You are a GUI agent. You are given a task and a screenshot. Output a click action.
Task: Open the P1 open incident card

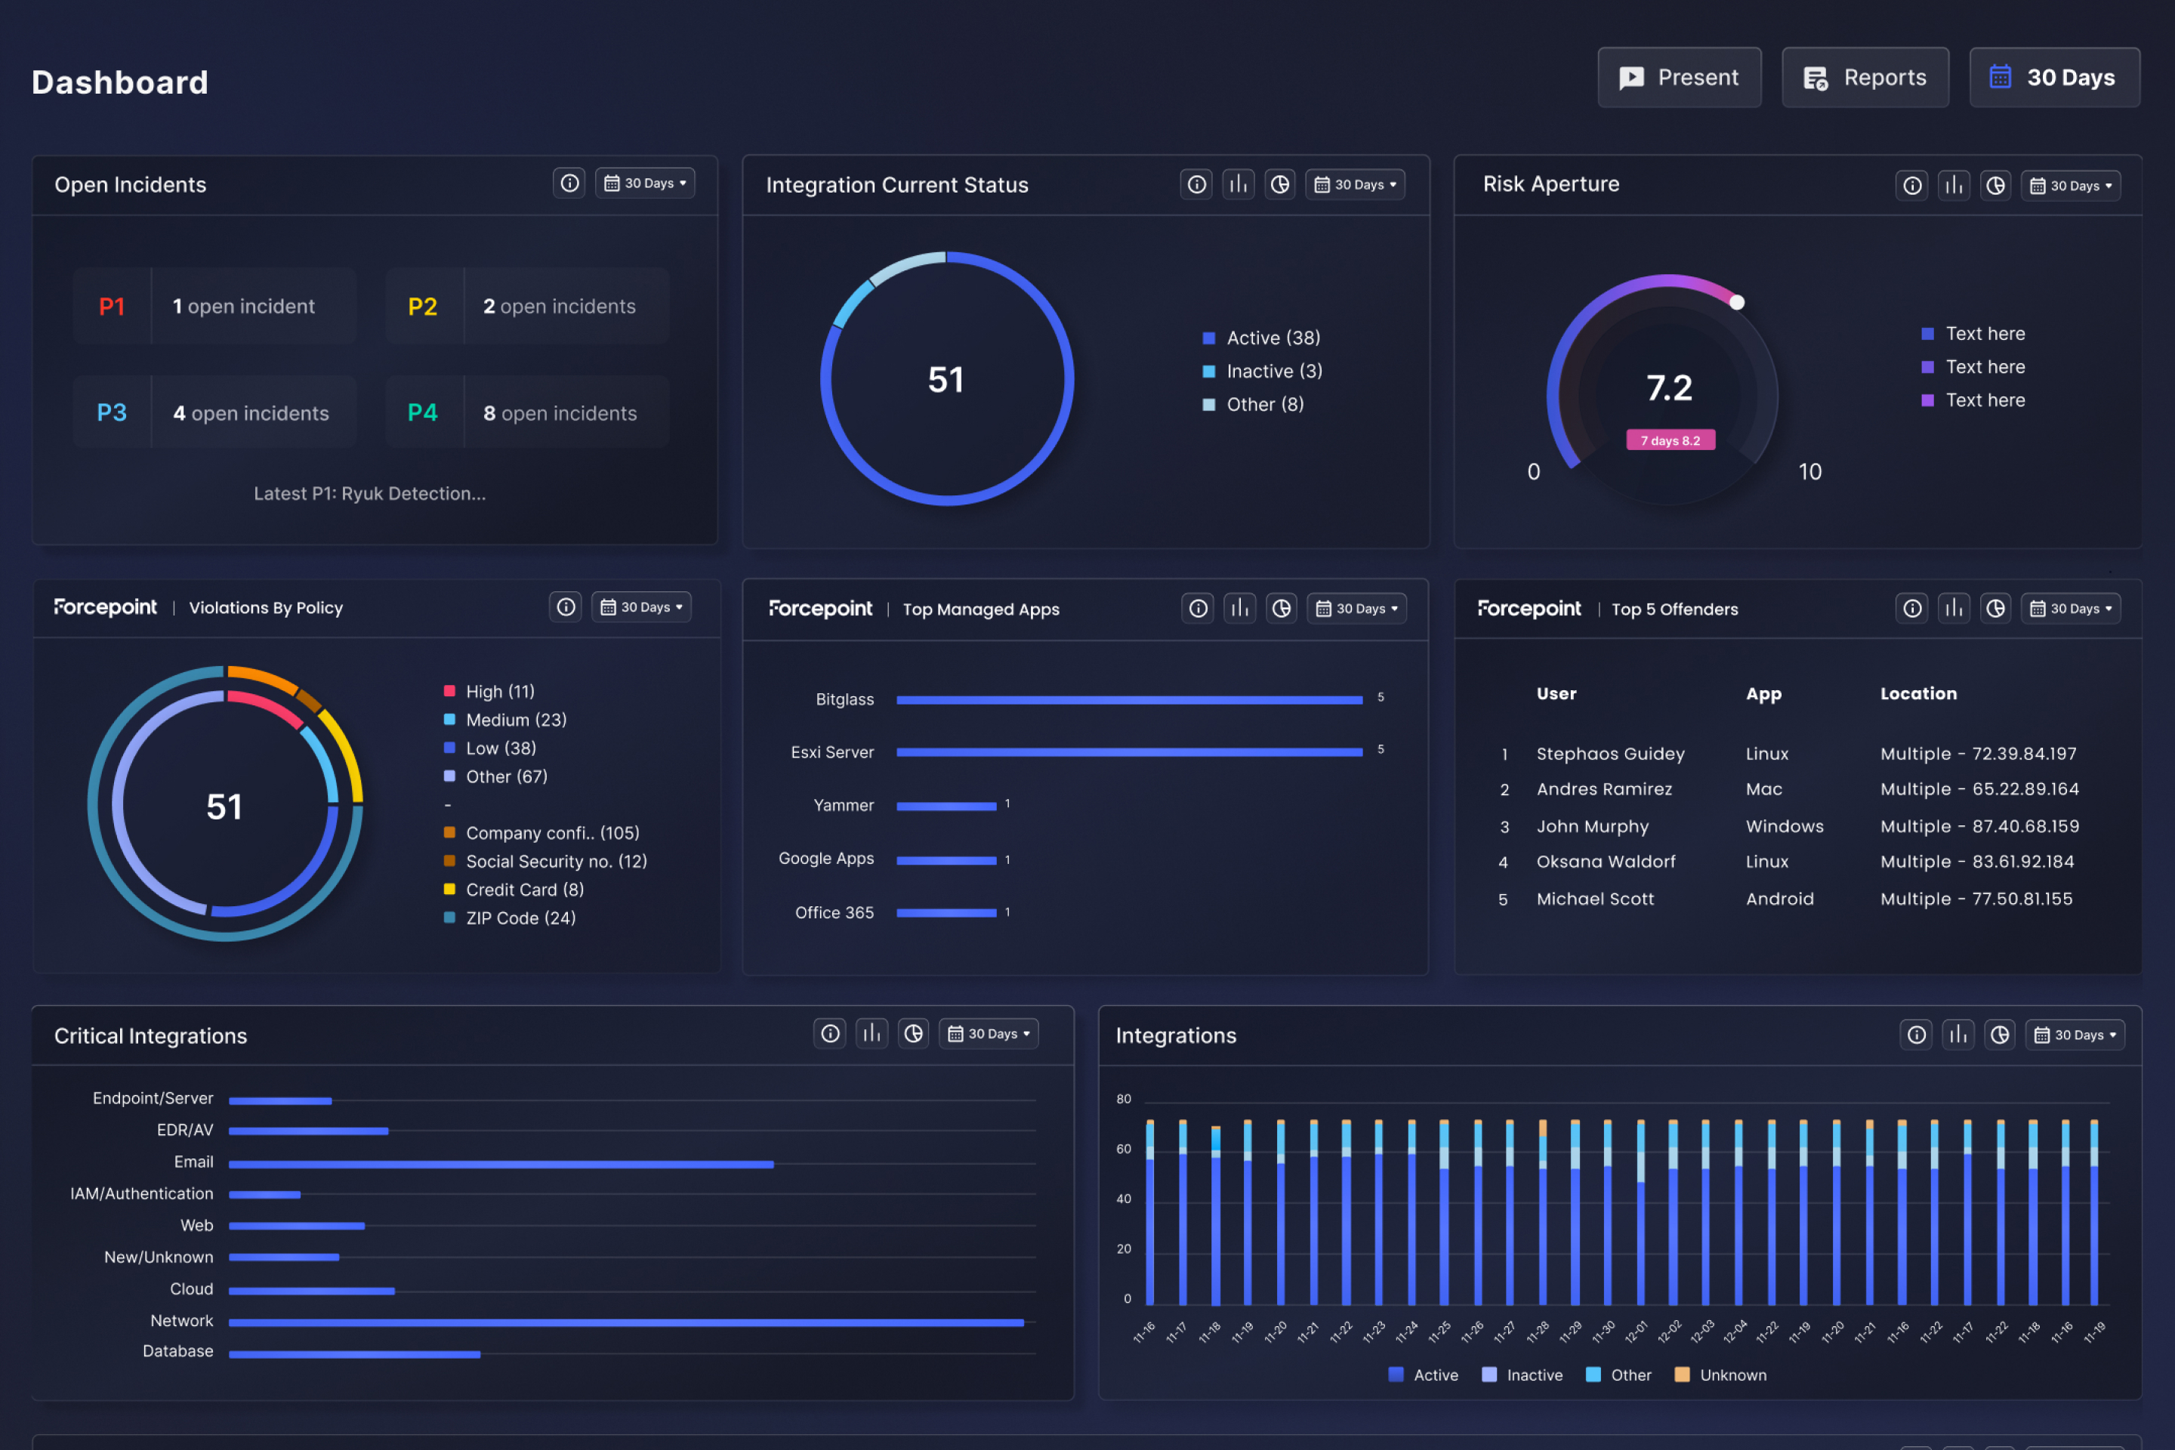click(x=214, y=306)
